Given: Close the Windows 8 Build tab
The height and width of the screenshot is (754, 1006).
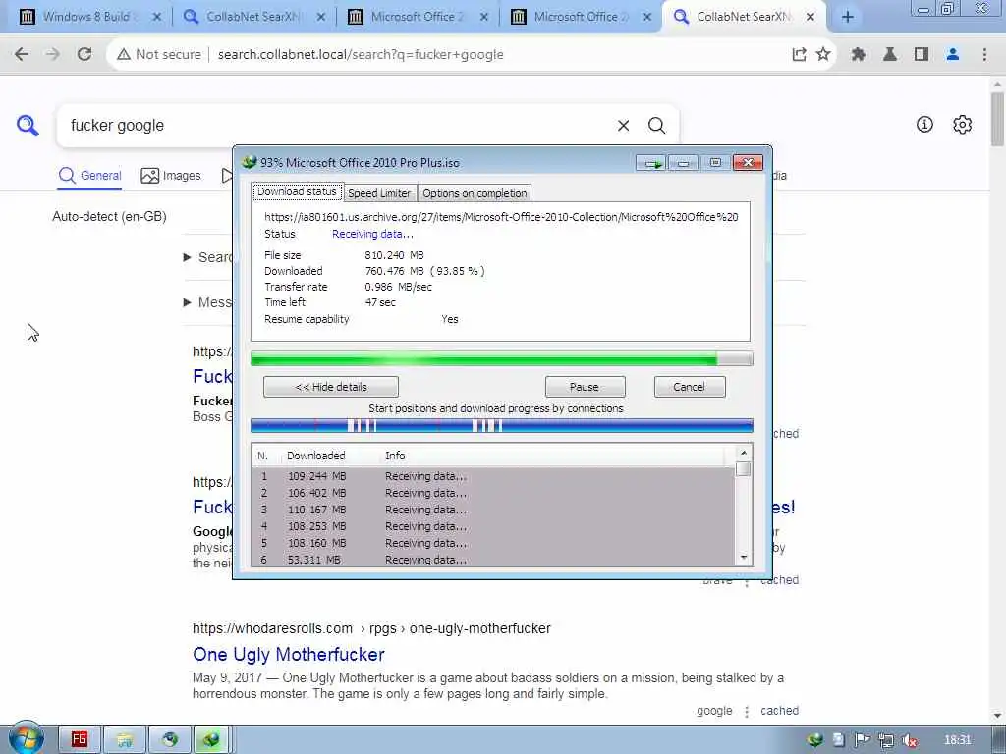Looking at the screenshot, I should pos(156,18).
